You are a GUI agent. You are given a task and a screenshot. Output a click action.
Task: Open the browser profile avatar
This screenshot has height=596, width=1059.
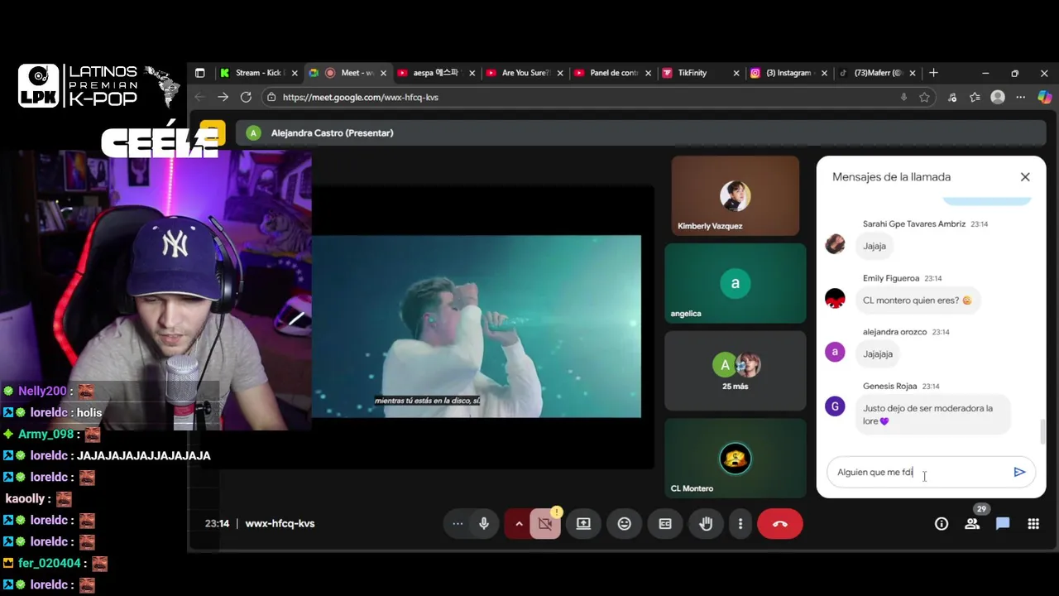998,97
